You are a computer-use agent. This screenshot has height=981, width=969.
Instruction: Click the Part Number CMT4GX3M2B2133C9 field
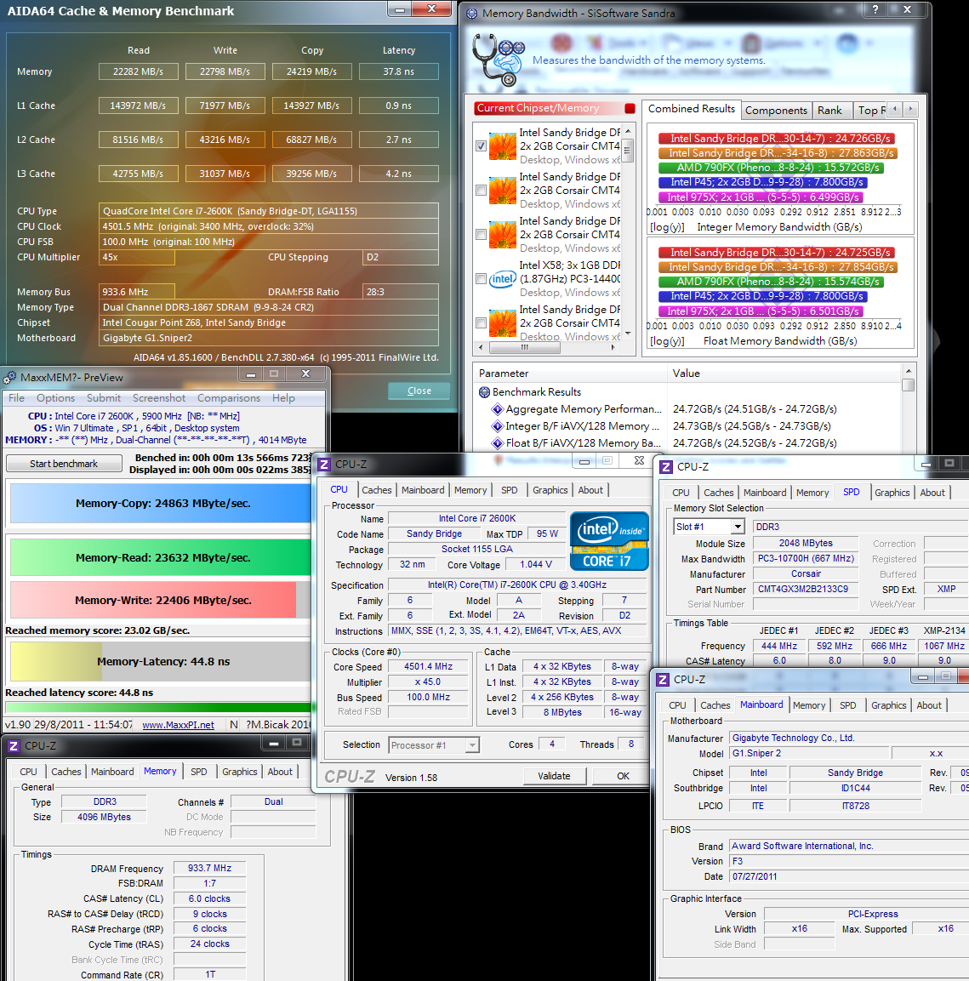coord(805,590)
